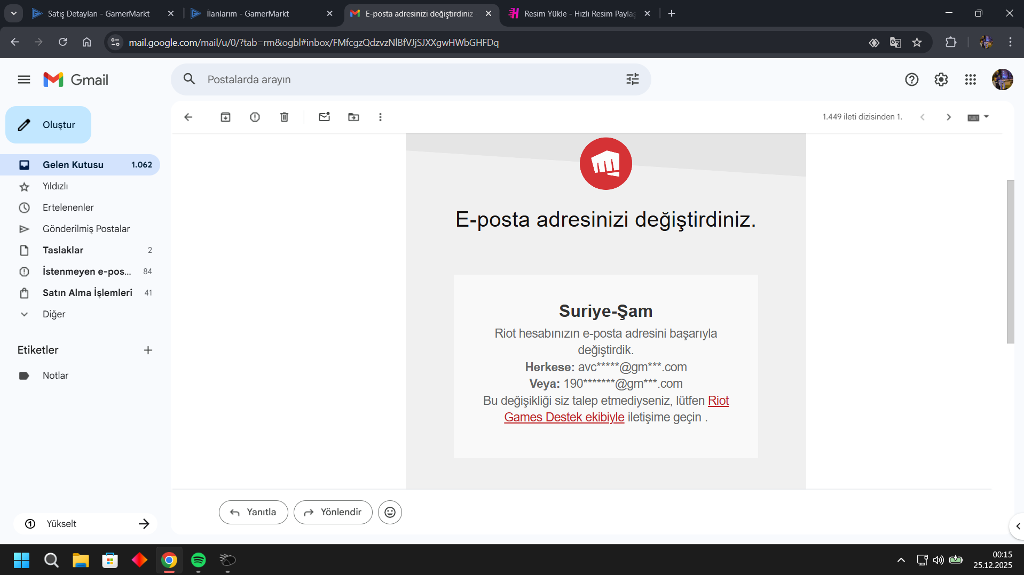Viewport: 1024px width, 575px height.
Task: Open input tools keyboard dropdown
Action: 979,117
